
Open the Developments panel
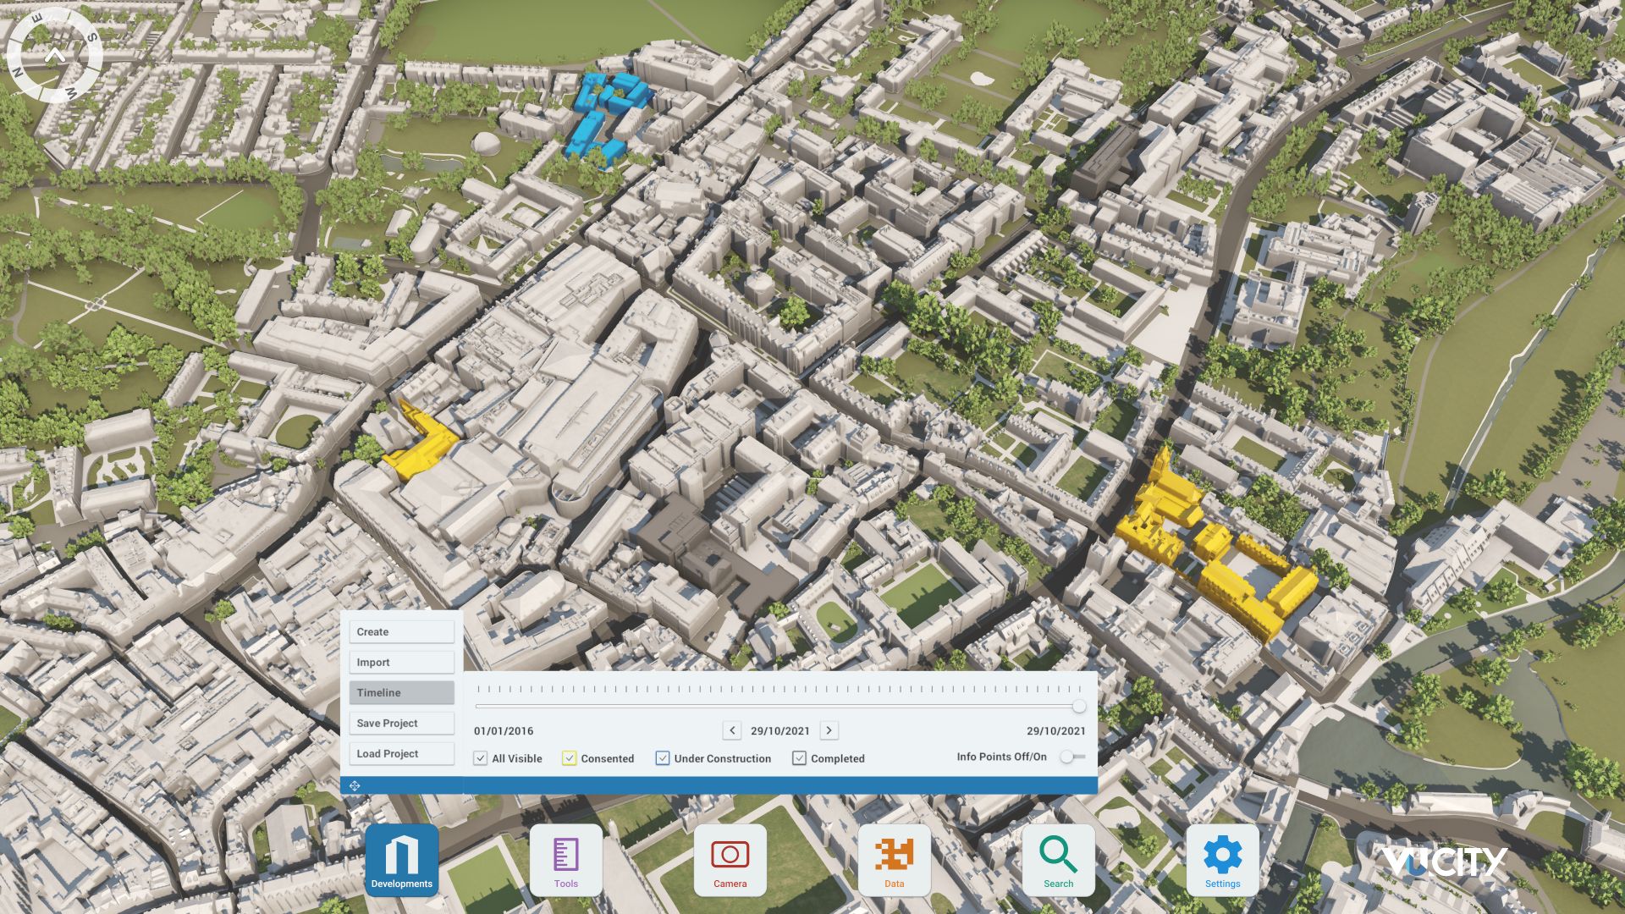[x=401, y=860]
